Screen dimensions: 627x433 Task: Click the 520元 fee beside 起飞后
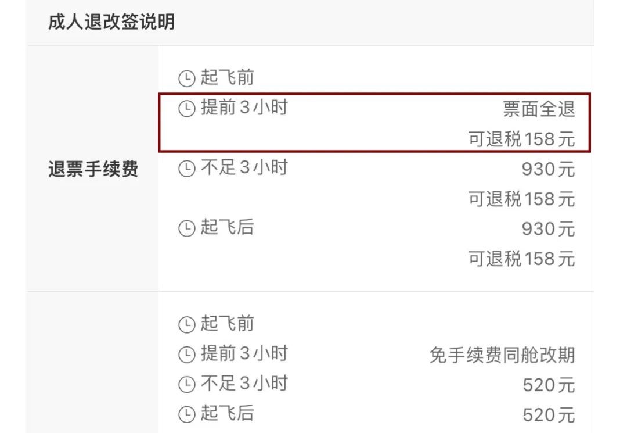tap(549, 415)
